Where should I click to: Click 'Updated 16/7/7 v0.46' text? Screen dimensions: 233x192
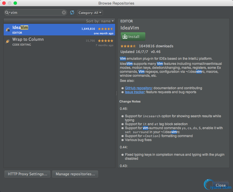click(141, 52)
